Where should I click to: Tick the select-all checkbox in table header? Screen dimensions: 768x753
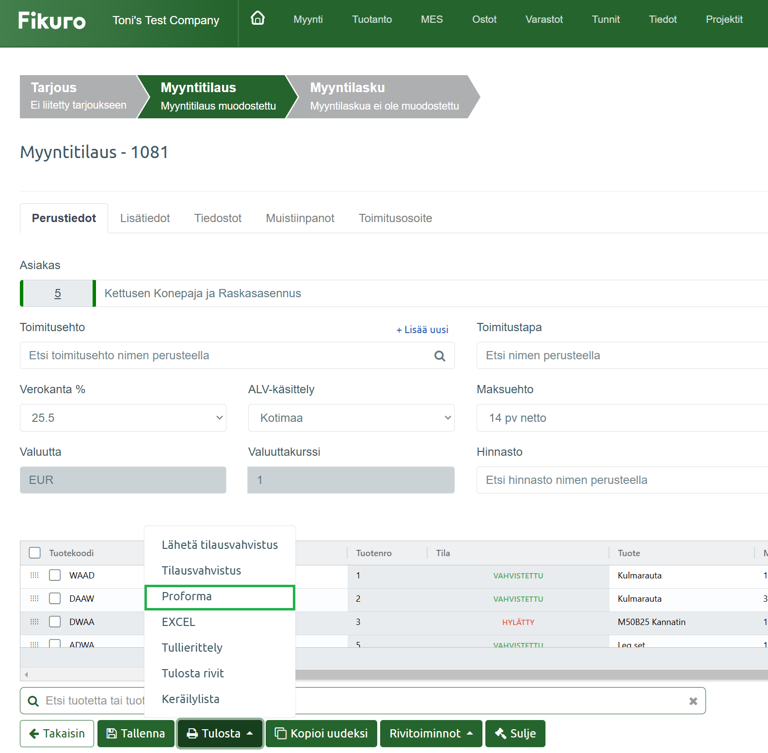35,553
